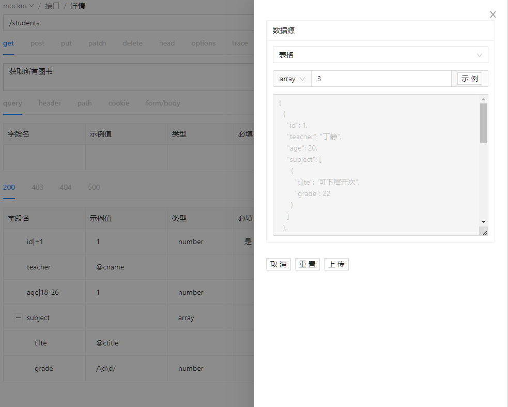Click the 接口 breadcrumb link
This screenshot has height=407, width=508.
(x=52, y=6)
